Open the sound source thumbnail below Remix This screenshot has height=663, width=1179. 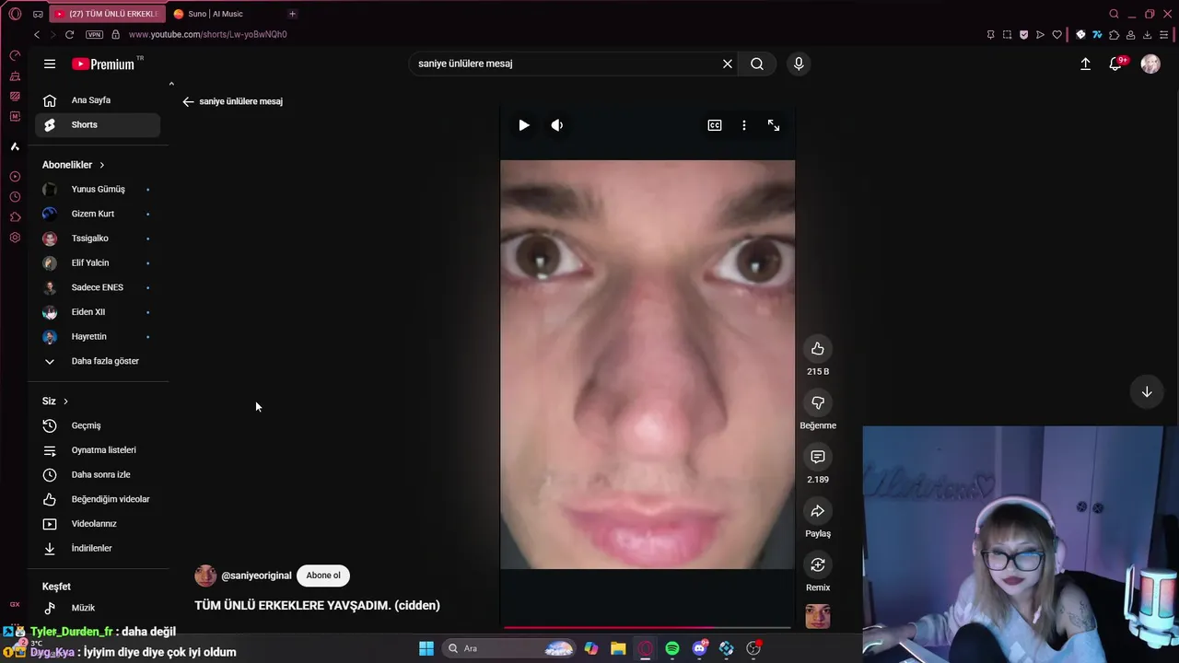point(818,616)
